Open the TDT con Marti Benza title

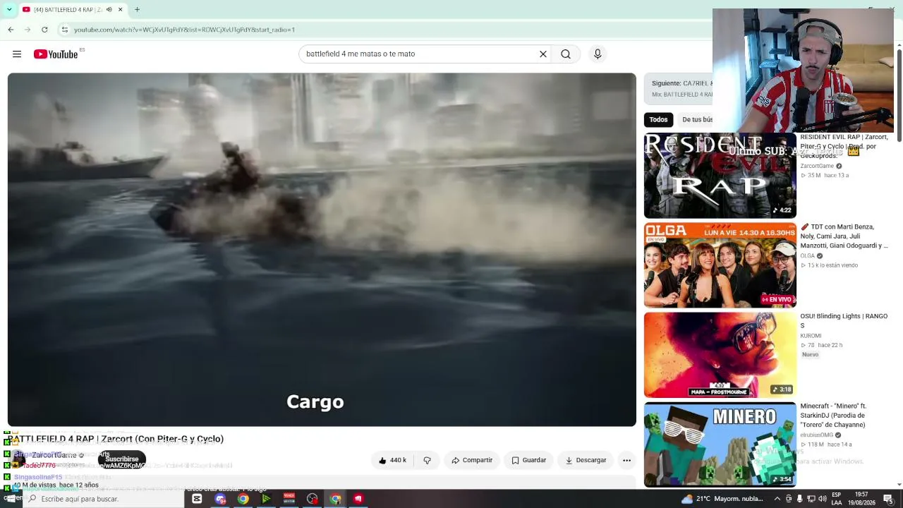tap(844, 236)
